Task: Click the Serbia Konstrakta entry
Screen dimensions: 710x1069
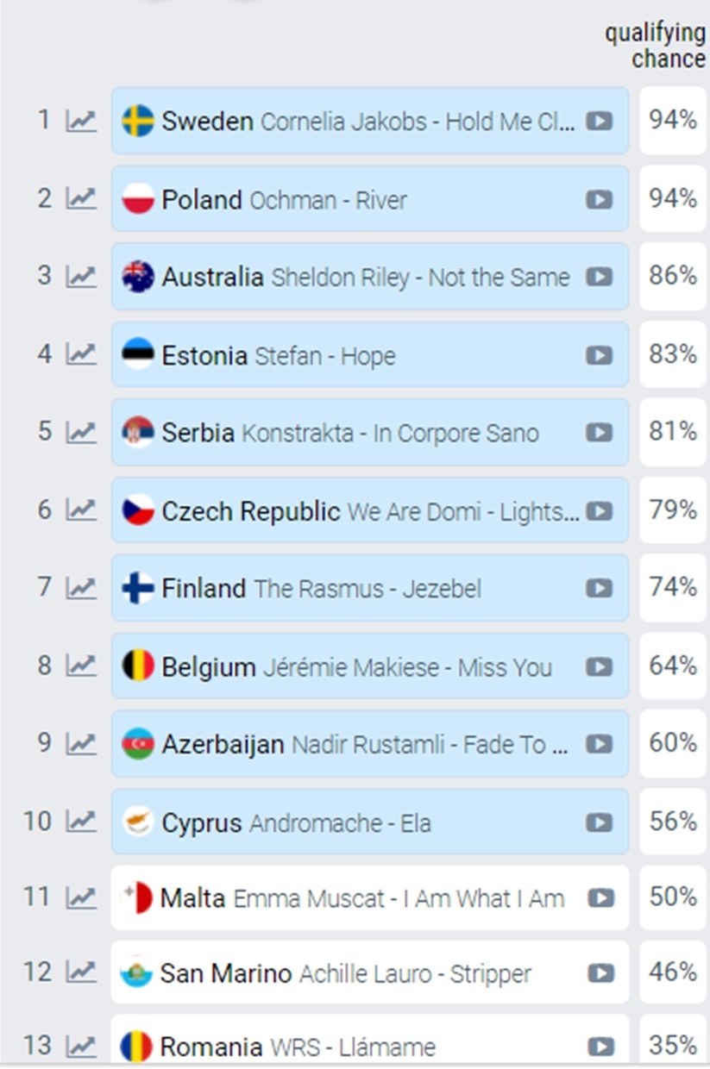Action: (370, 432)
